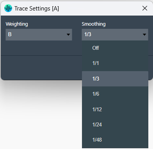The width and height of the screenshot is (153, 149).
Task: Select Off in the Smoothing list
Action: [115, 48]
